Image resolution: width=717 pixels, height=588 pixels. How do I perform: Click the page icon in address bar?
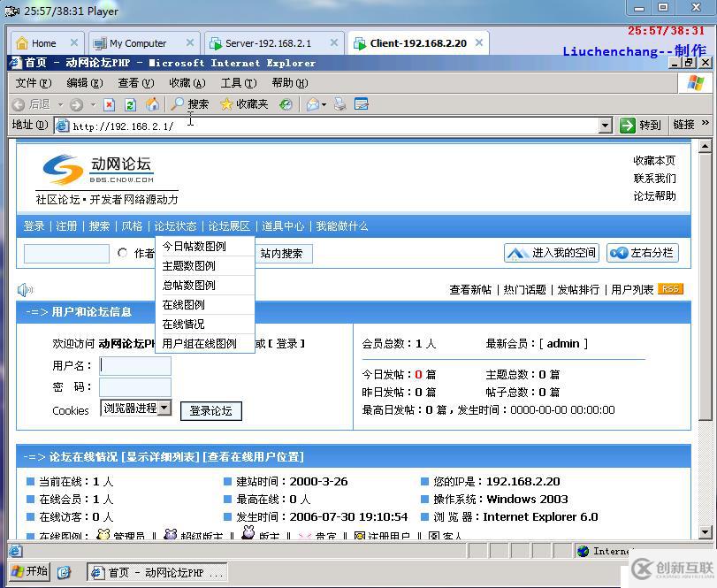pyautogui.click(x=63, y=126)
